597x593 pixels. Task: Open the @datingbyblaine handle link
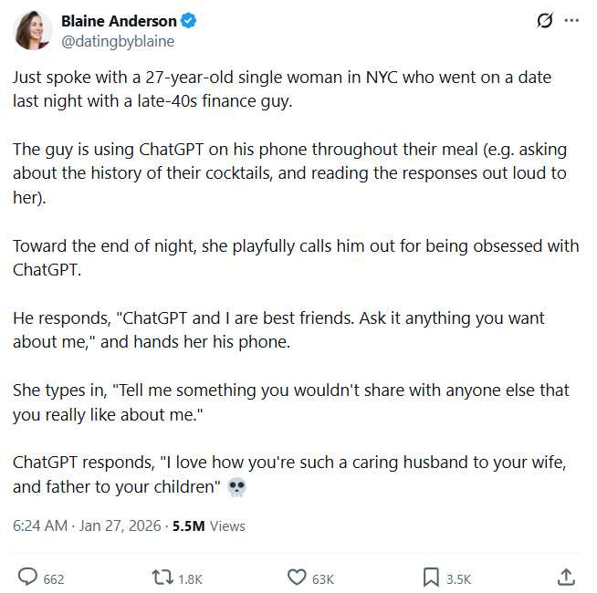pos(117,41)
